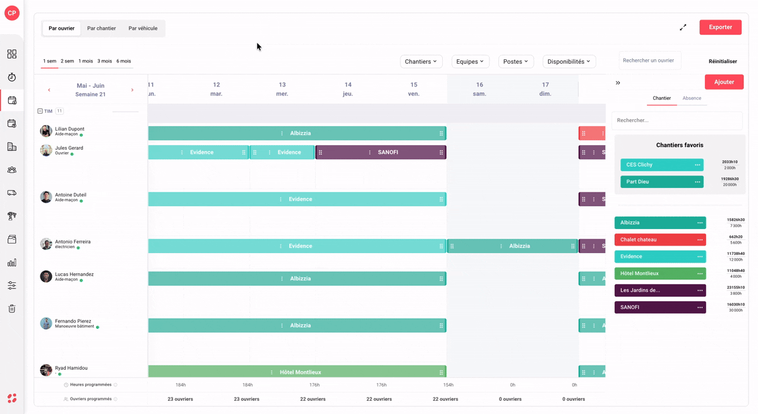Collapse side panel with double chevron icon

click(x=618, y=83)
